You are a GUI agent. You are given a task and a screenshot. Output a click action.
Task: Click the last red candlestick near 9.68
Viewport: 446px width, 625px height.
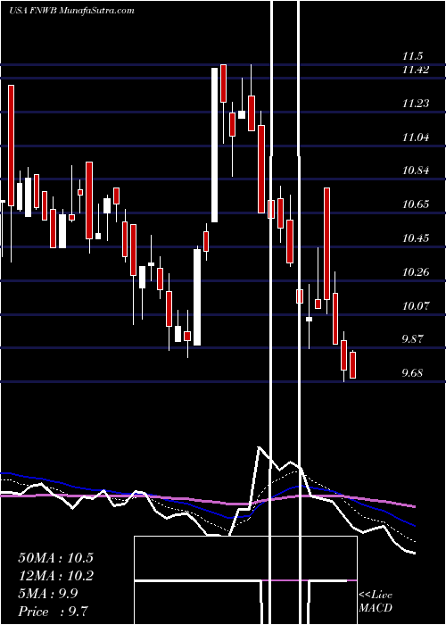pos(353,364)
